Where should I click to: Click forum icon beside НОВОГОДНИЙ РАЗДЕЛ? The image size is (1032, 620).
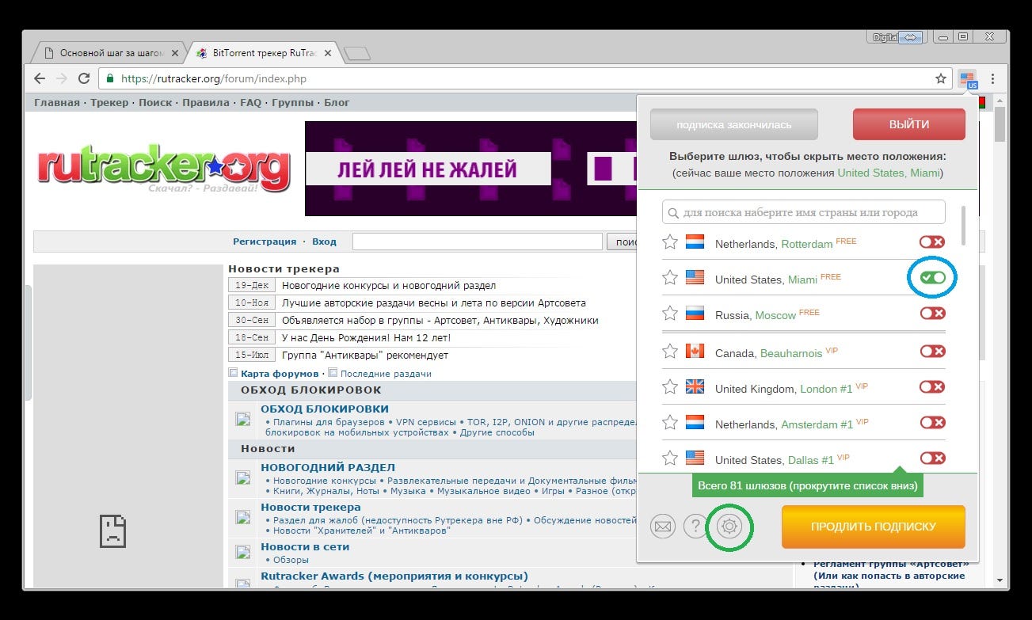click(243, 477)
